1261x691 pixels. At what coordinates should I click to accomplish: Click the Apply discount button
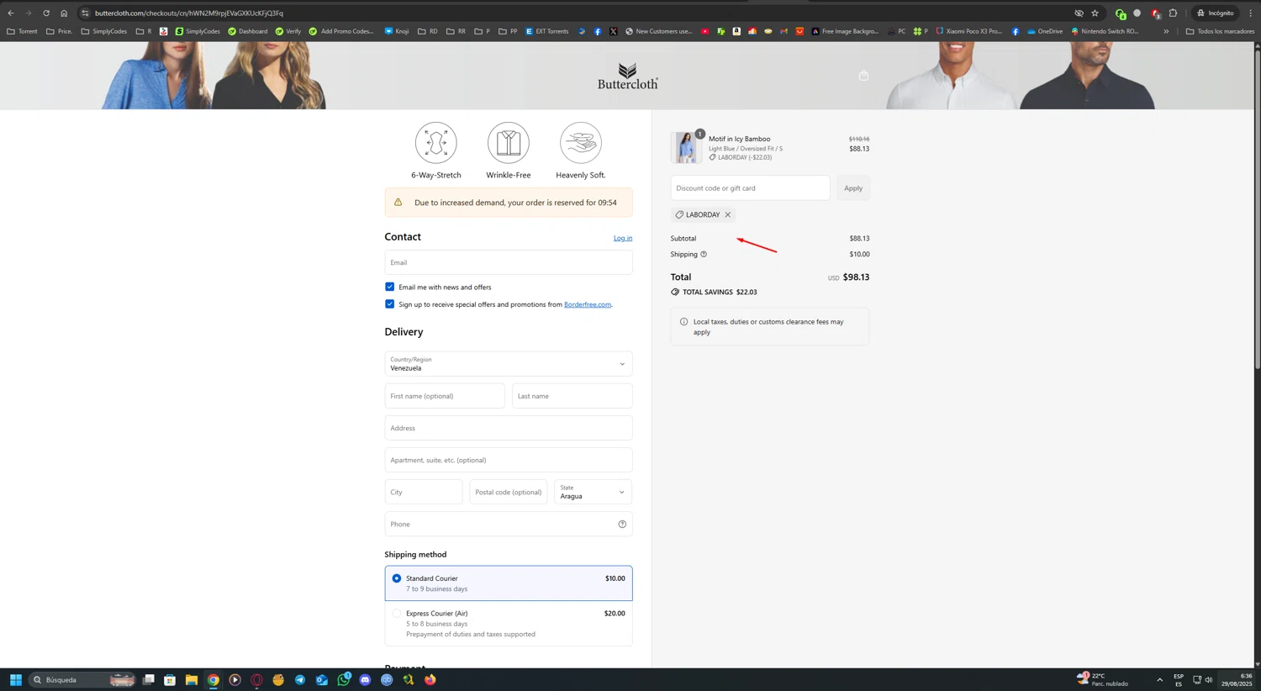(853, 188)
